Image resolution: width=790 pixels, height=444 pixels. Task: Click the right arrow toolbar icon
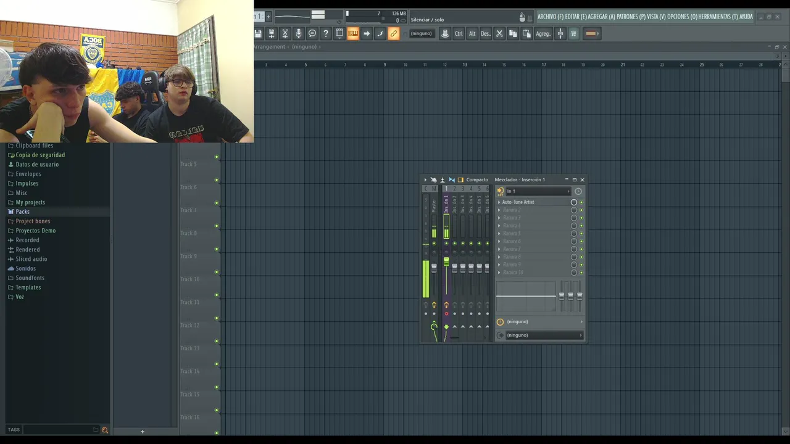coord(367,33)
